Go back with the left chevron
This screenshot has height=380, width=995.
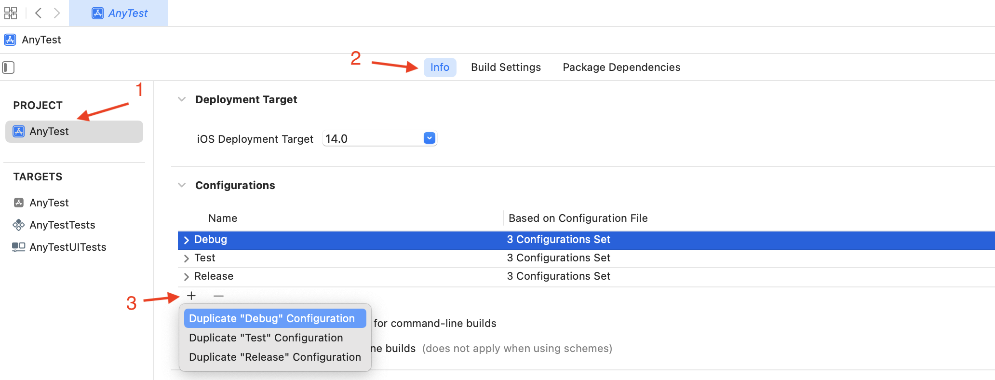tap(39, 13)
